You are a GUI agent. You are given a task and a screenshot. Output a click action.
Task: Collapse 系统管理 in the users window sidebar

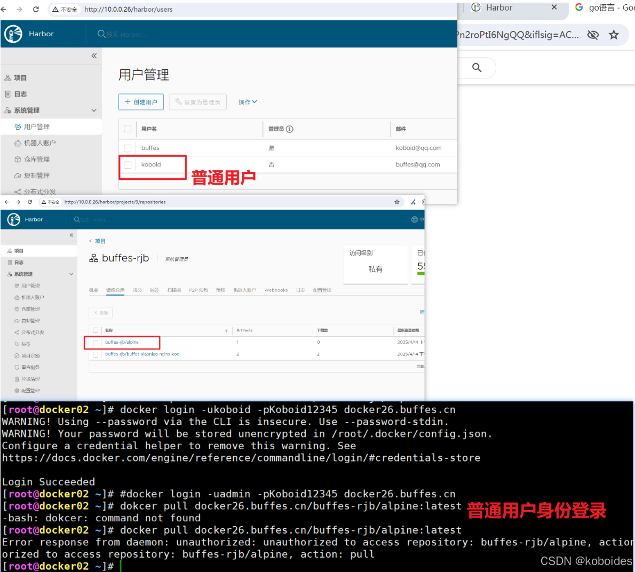point(94,110)
